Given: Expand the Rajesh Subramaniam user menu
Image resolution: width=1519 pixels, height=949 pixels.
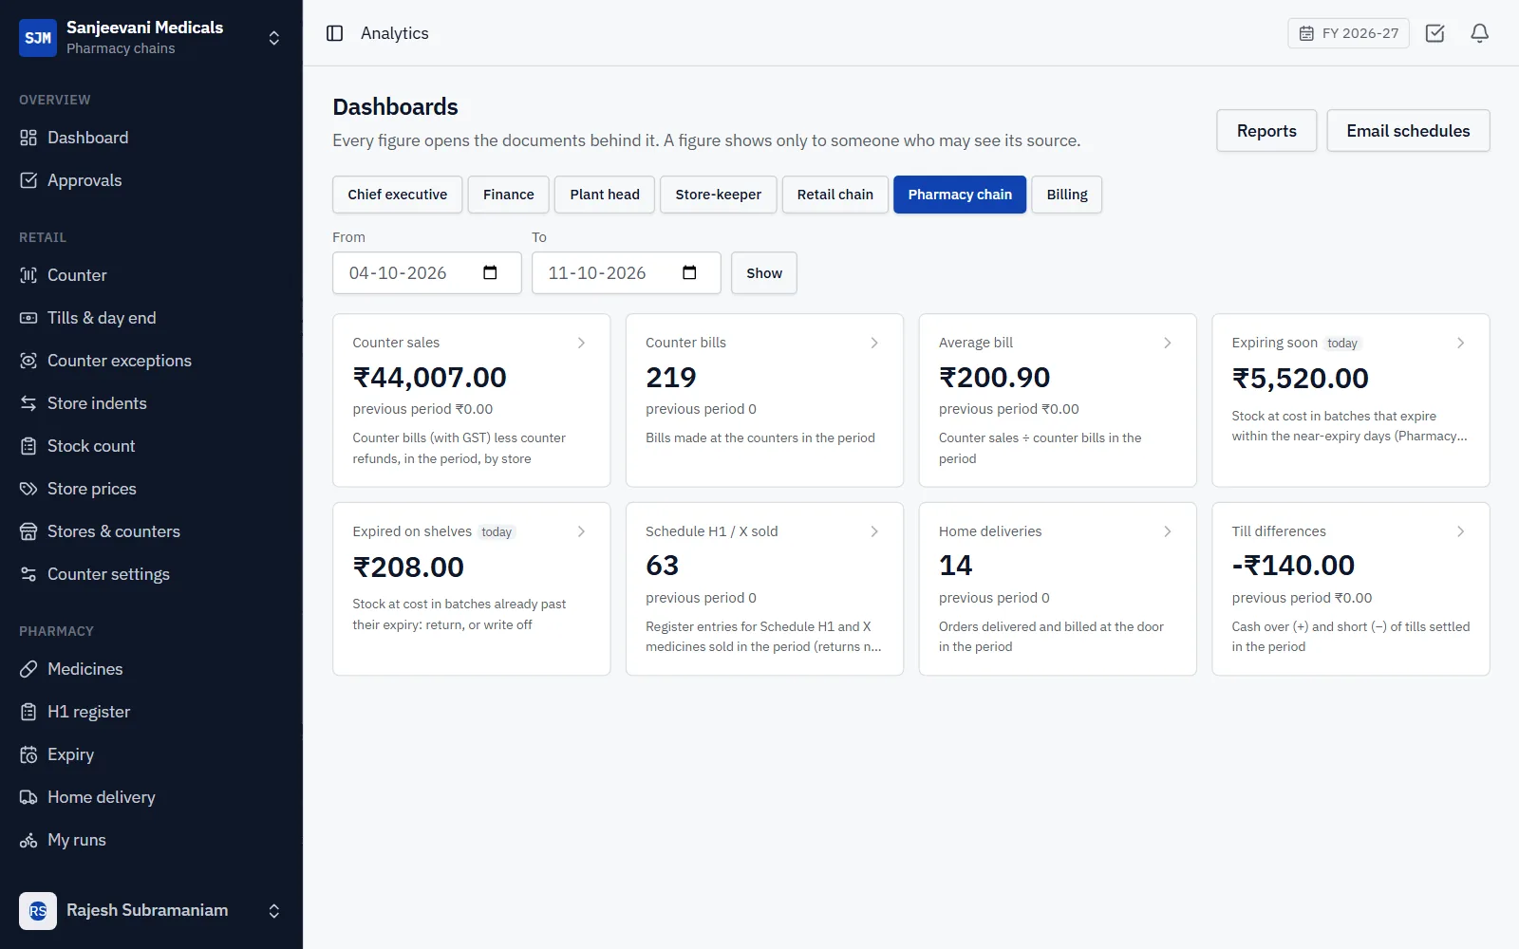Looking at the screenshot, I should coord(151,911).
